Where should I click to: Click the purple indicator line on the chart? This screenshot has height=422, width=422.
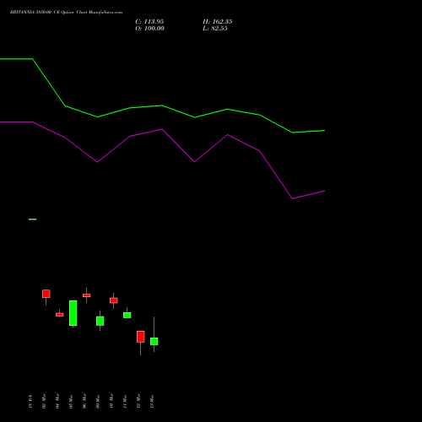pos(162,130)
